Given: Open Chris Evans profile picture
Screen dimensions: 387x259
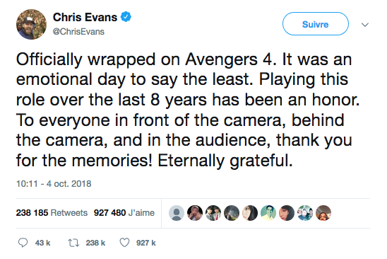Looking at the screenshot, I should tap(31, 24).
